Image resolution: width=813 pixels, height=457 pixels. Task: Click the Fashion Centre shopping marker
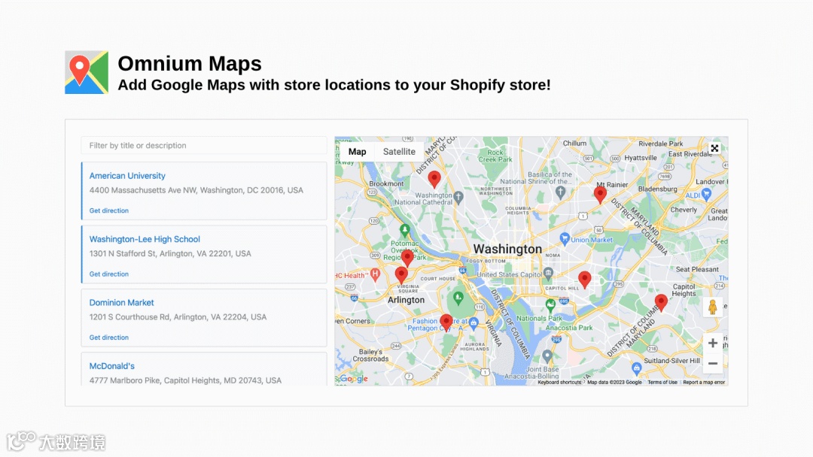click(x=473, y=323)
